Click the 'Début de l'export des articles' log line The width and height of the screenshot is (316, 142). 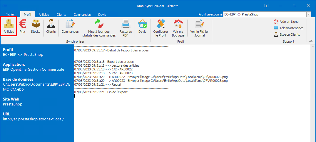click(x=111, y=50)
